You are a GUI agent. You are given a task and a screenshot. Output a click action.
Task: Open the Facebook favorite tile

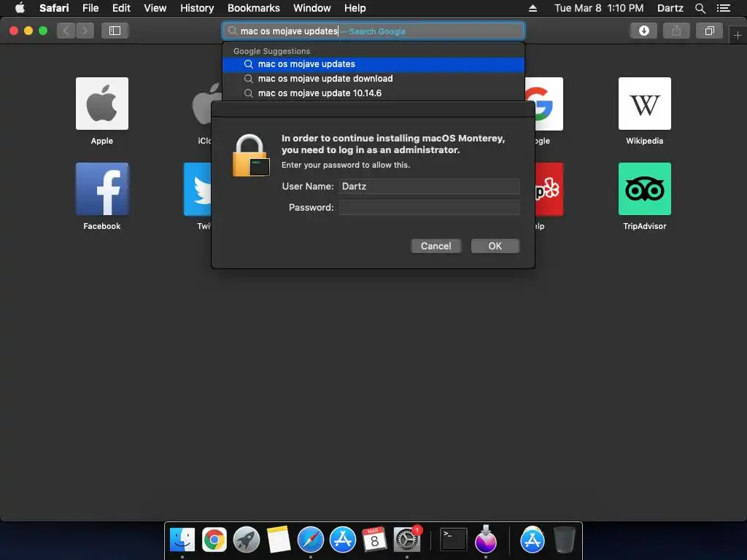[102, 189]
